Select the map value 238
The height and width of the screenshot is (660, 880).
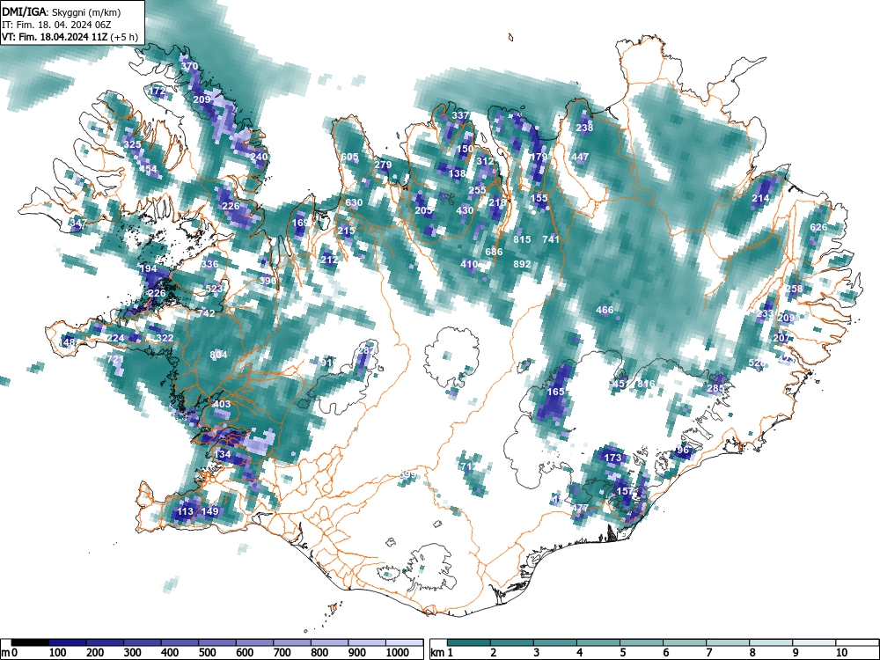pos(584,128)
